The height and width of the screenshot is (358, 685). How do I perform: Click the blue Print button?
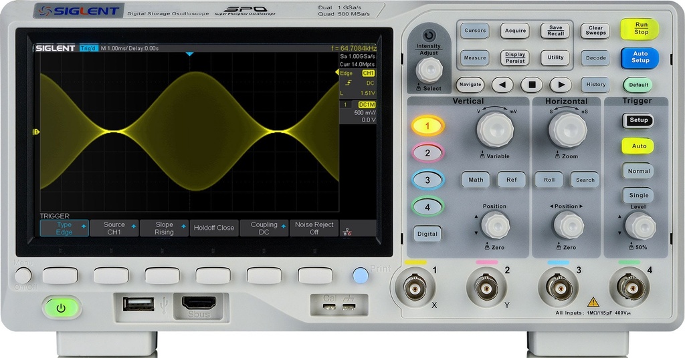coord(361,275)
